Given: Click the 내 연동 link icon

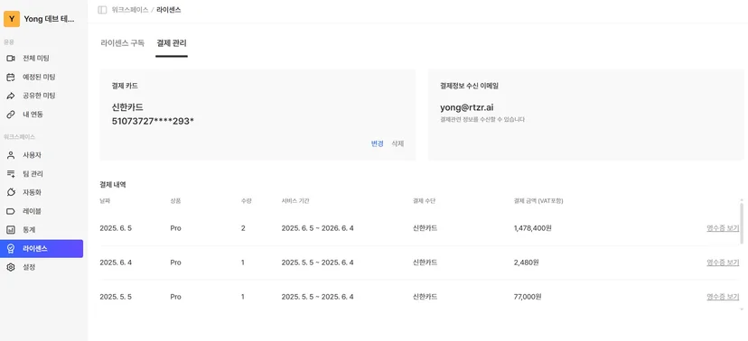Looking at the screenshot, I should (x=11, y=115).
